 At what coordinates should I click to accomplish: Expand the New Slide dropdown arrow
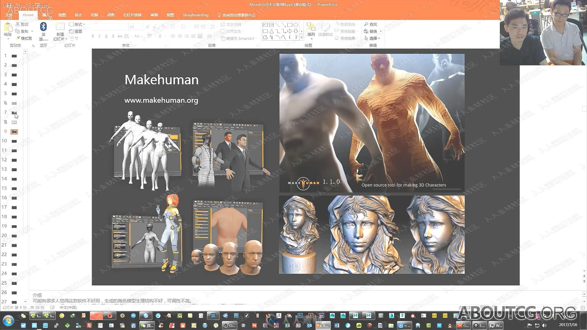[66, 39]
